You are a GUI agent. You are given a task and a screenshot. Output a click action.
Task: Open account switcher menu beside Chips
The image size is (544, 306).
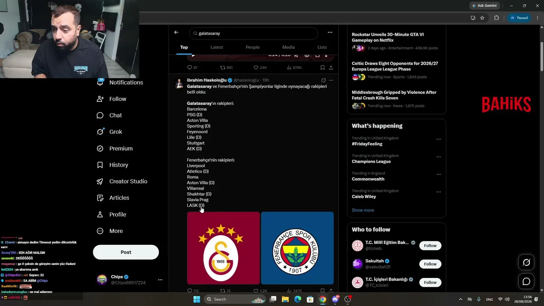pyautogui.click(x=160, y=280)
